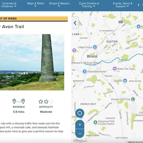The width and height of the screenshot is (143, 143).
Task: Select the Dunelm map marker
Action: [x=125, y=81]
